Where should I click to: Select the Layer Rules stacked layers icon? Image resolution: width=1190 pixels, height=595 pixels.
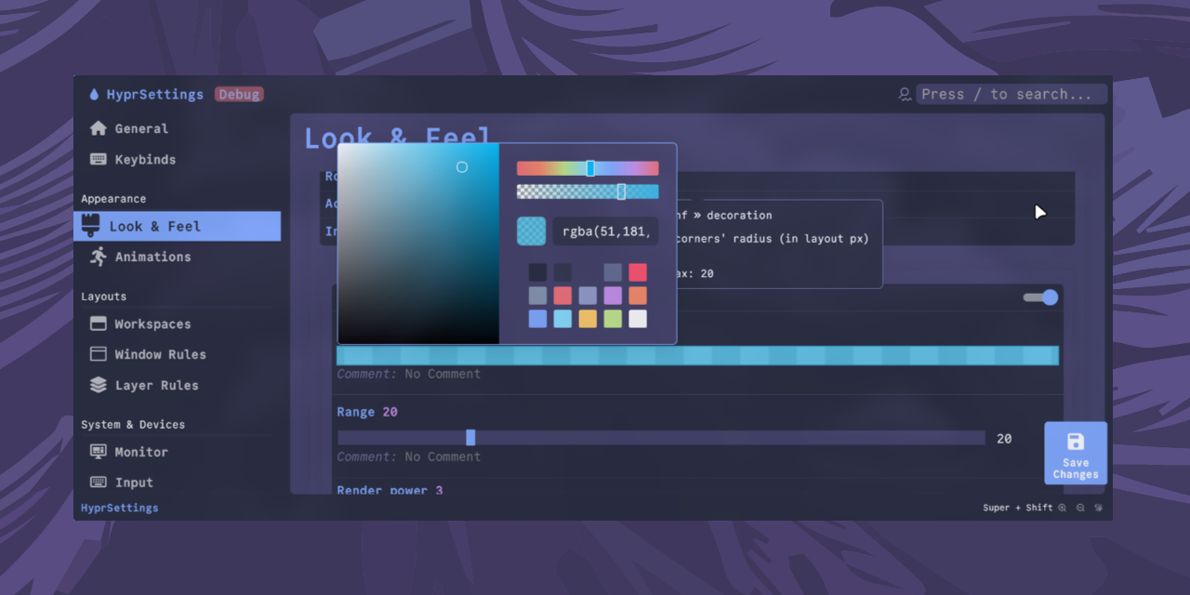click(x=98, y=385)
